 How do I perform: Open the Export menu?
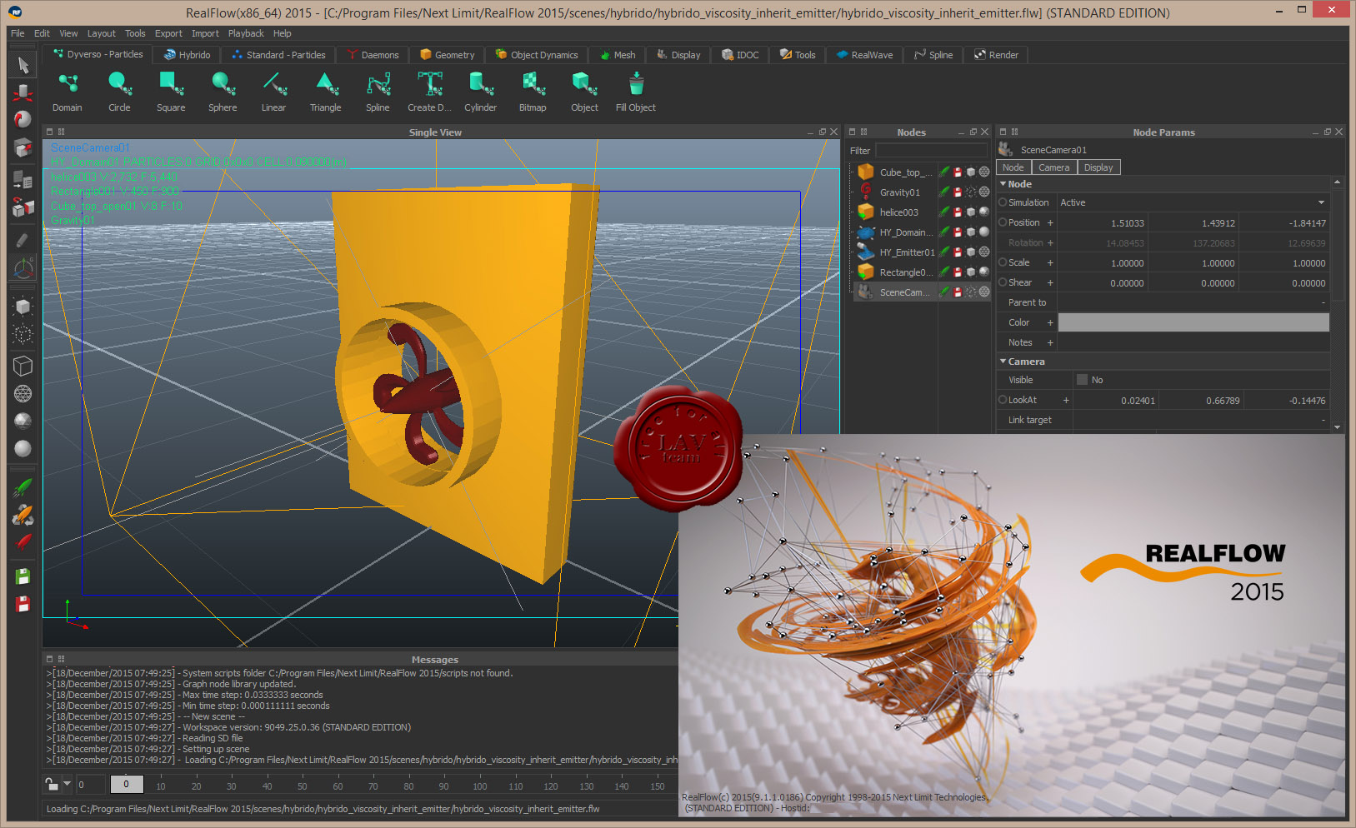click(x=168, y=33)
